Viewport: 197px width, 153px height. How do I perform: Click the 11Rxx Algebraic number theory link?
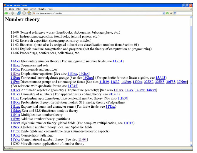point(15,123)
